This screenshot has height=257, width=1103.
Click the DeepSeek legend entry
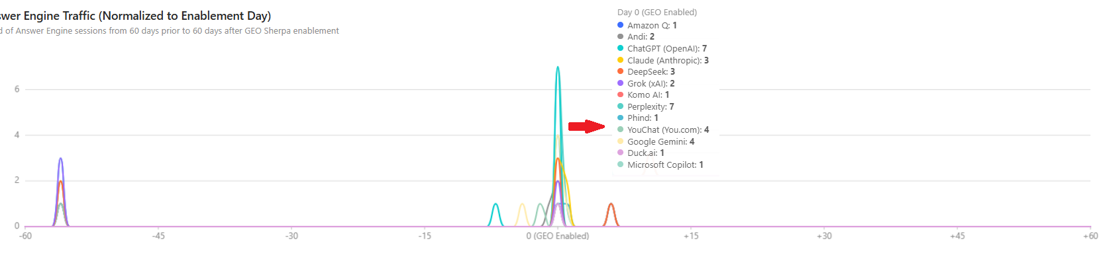(x=646, y=71)
